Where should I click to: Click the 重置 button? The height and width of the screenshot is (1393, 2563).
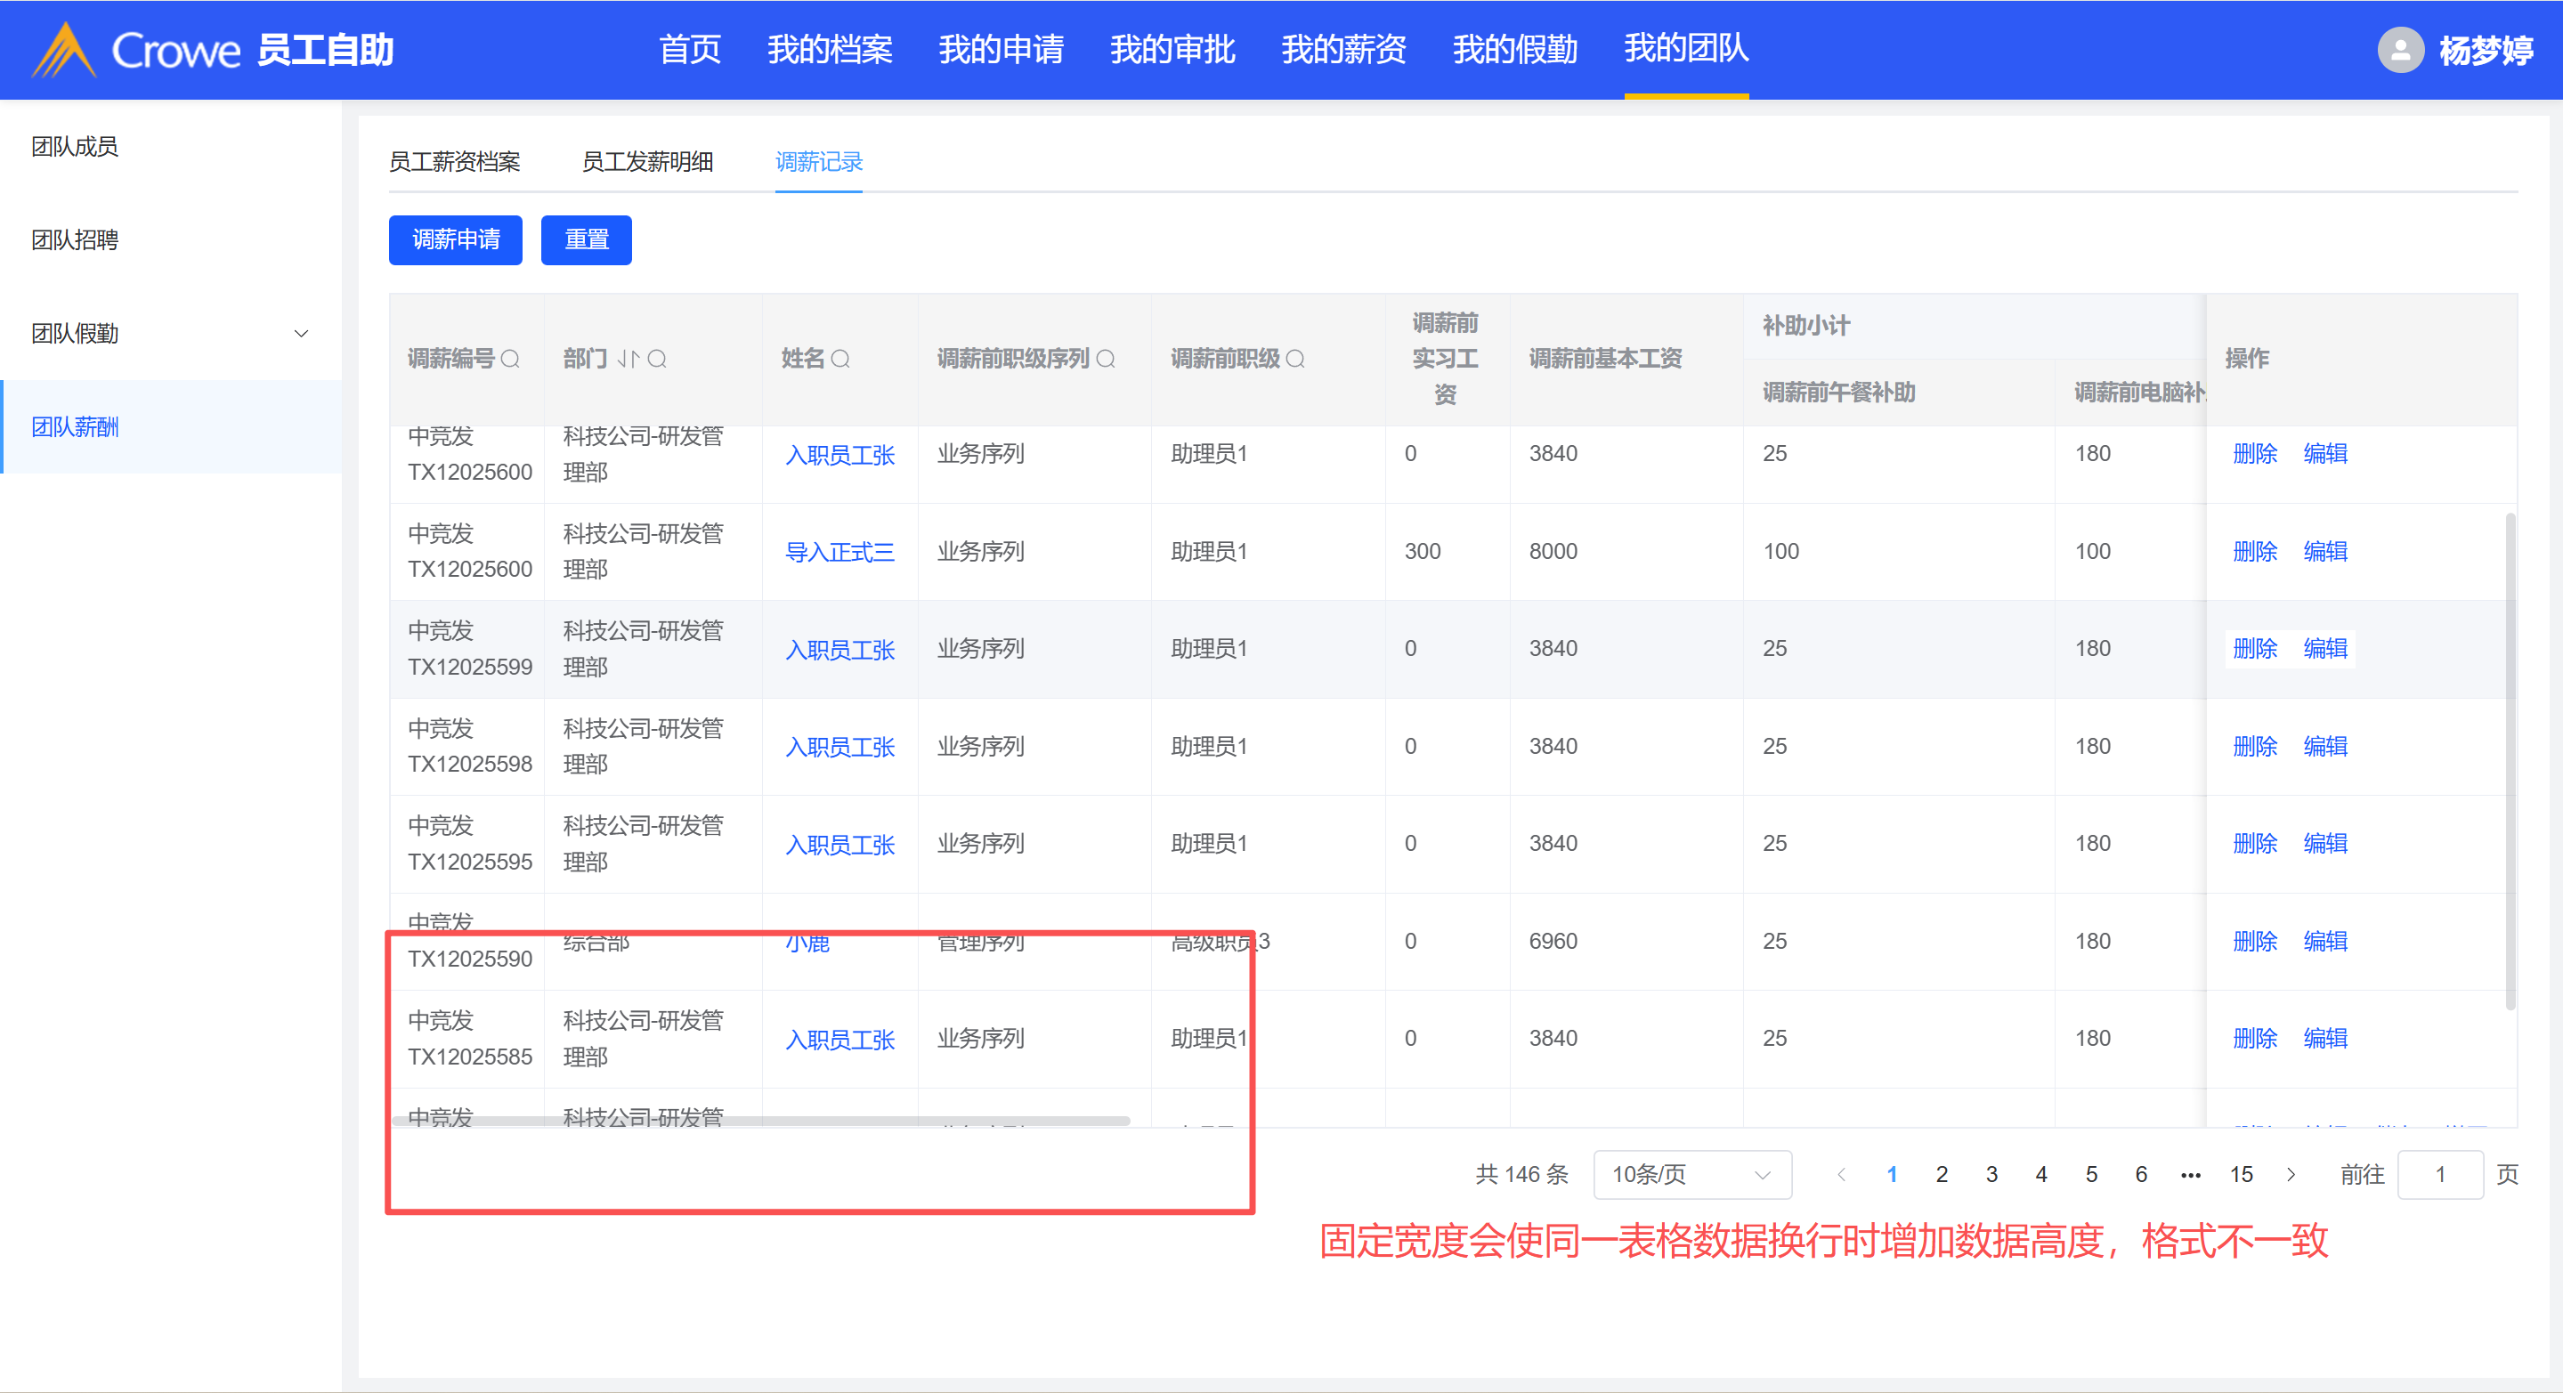tap(586, 239)
